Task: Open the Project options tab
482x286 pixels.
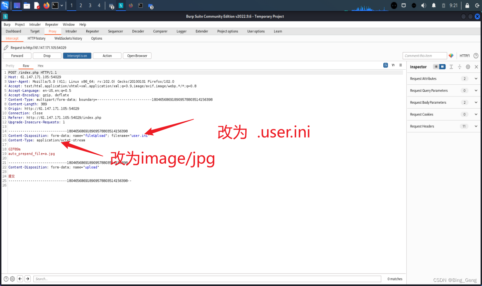Action: point(228,31)
